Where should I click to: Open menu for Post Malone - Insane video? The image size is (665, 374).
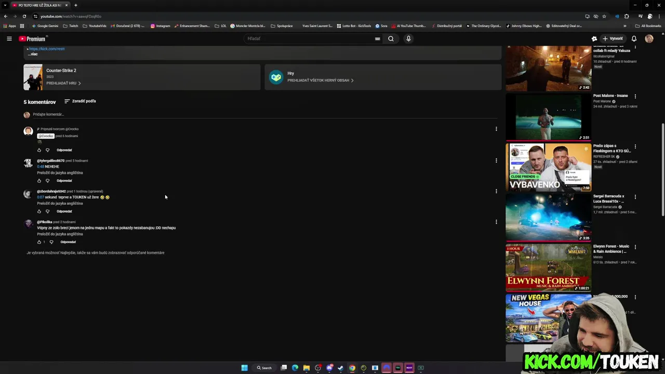tap(635, 96)
